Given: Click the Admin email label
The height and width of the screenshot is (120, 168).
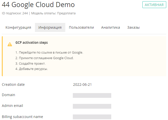Looking at the screenshot, I should [x=12, y=106].
